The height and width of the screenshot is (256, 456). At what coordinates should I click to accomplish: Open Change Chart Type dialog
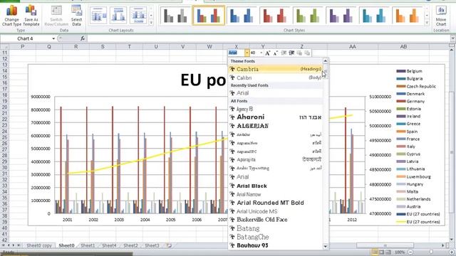11,16
